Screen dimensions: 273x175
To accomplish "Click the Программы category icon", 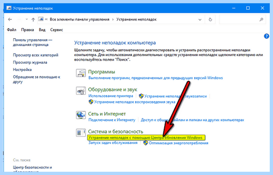I will point(81,73).
